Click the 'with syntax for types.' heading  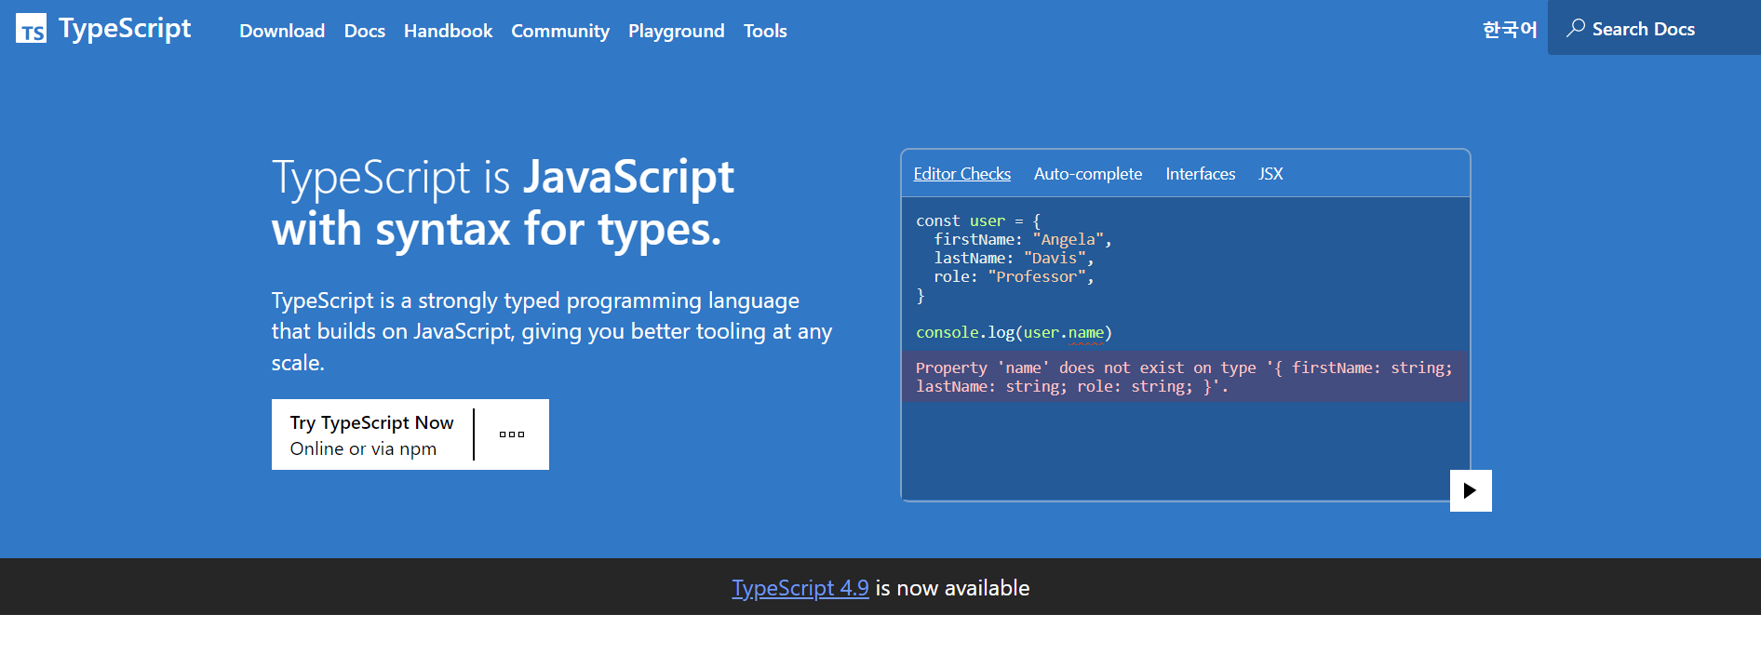(x=496, y=229)
